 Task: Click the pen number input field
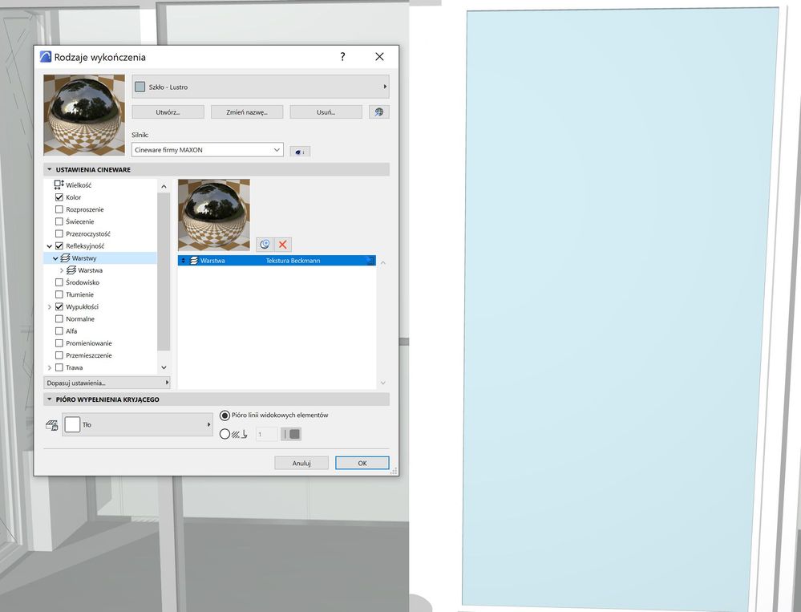[267, 434]
